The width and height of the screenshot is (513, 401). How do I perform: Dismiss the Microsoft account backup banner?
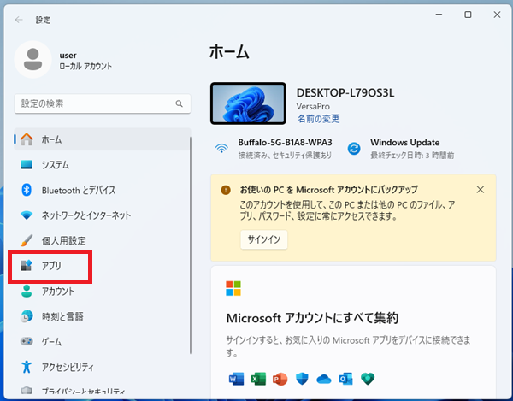[481, 190]
